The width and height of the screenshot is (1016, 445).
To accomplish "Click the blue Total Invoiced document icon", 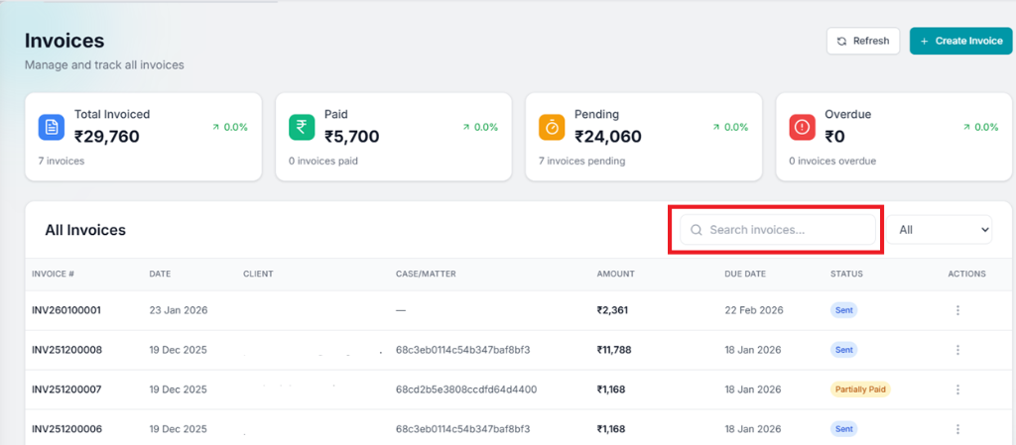I will coord(52,127).
